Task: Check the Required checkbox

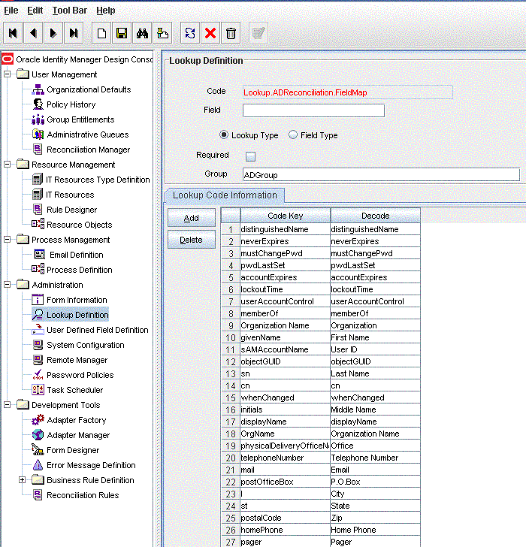Action: pos(250,156)
